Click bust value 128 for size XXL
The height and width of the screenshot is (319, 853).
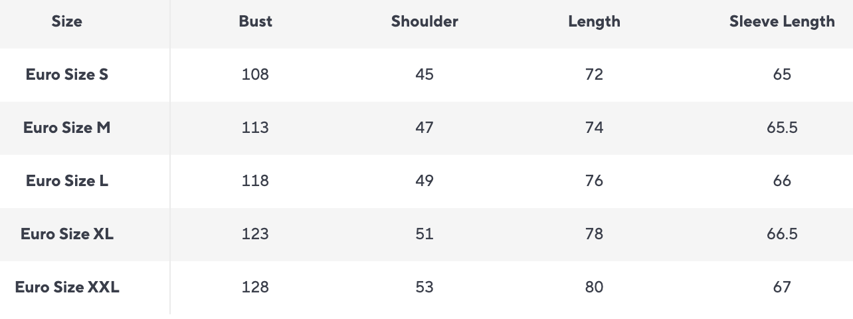point(256,287)
